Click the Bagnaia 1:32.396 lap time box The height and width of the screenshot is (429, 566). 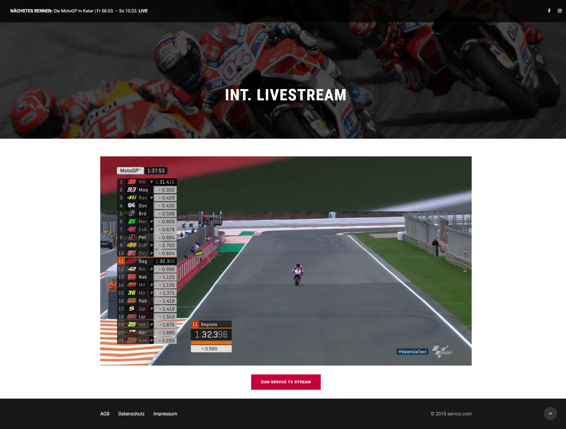211,335
